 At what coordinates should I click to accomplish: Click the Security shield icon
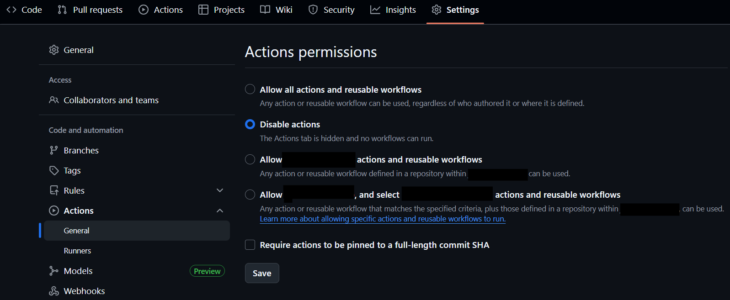[313, 9]
